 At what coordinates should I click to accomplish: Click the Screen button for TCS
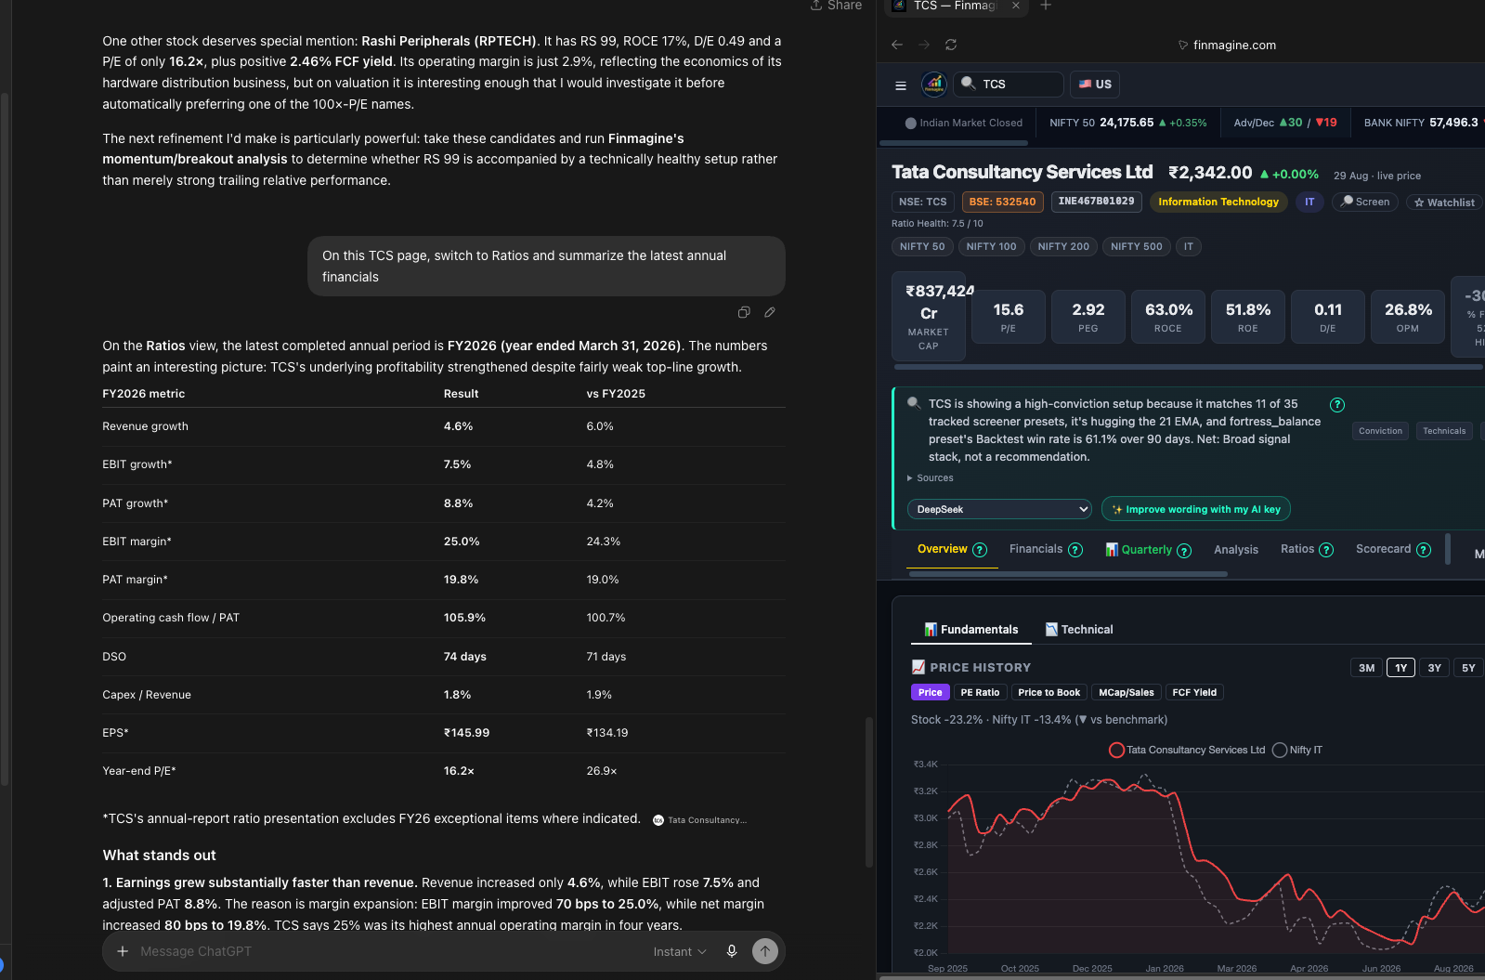(1365, 202)
